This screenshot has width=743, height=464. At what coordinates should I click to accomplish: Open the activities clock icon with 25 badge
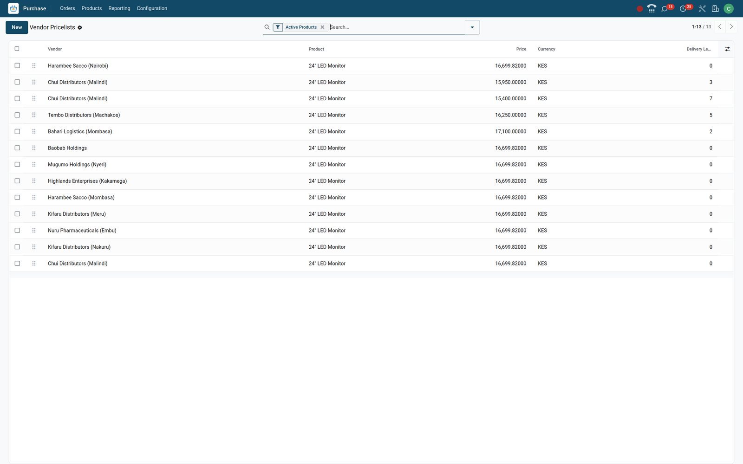pyautogui.click(x=685, y=8)
